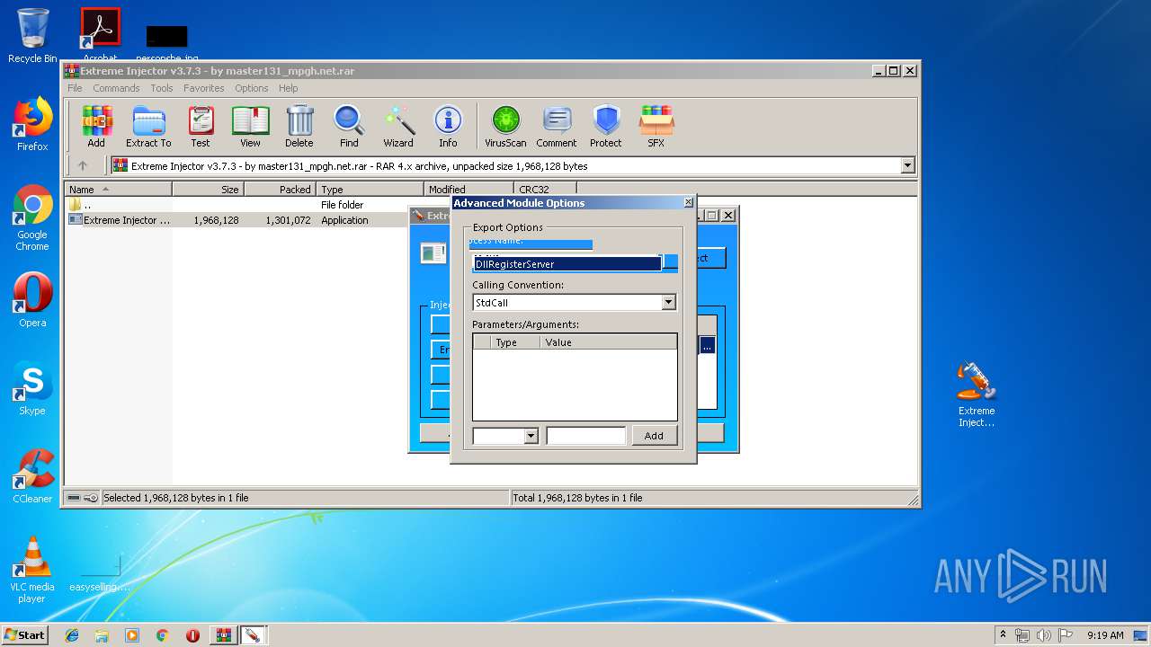Click the DllRegisterServer export name field
The height and width of the screenshot is (647, 1151).
coord(567,264)
